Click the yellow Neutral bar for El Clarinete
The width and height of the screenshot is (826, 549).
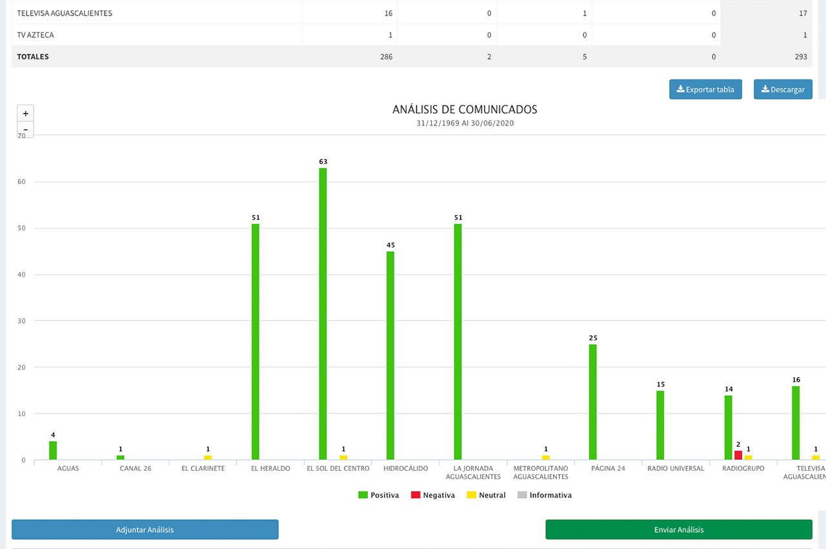tap(208, 458)
